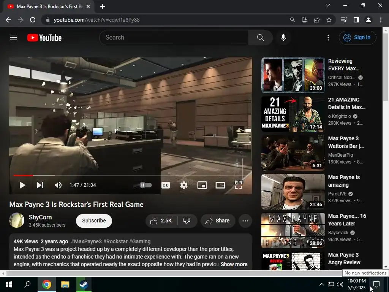Switch to theater mode
The width and height of the screenshot is (389, 292).
point(220,185)
